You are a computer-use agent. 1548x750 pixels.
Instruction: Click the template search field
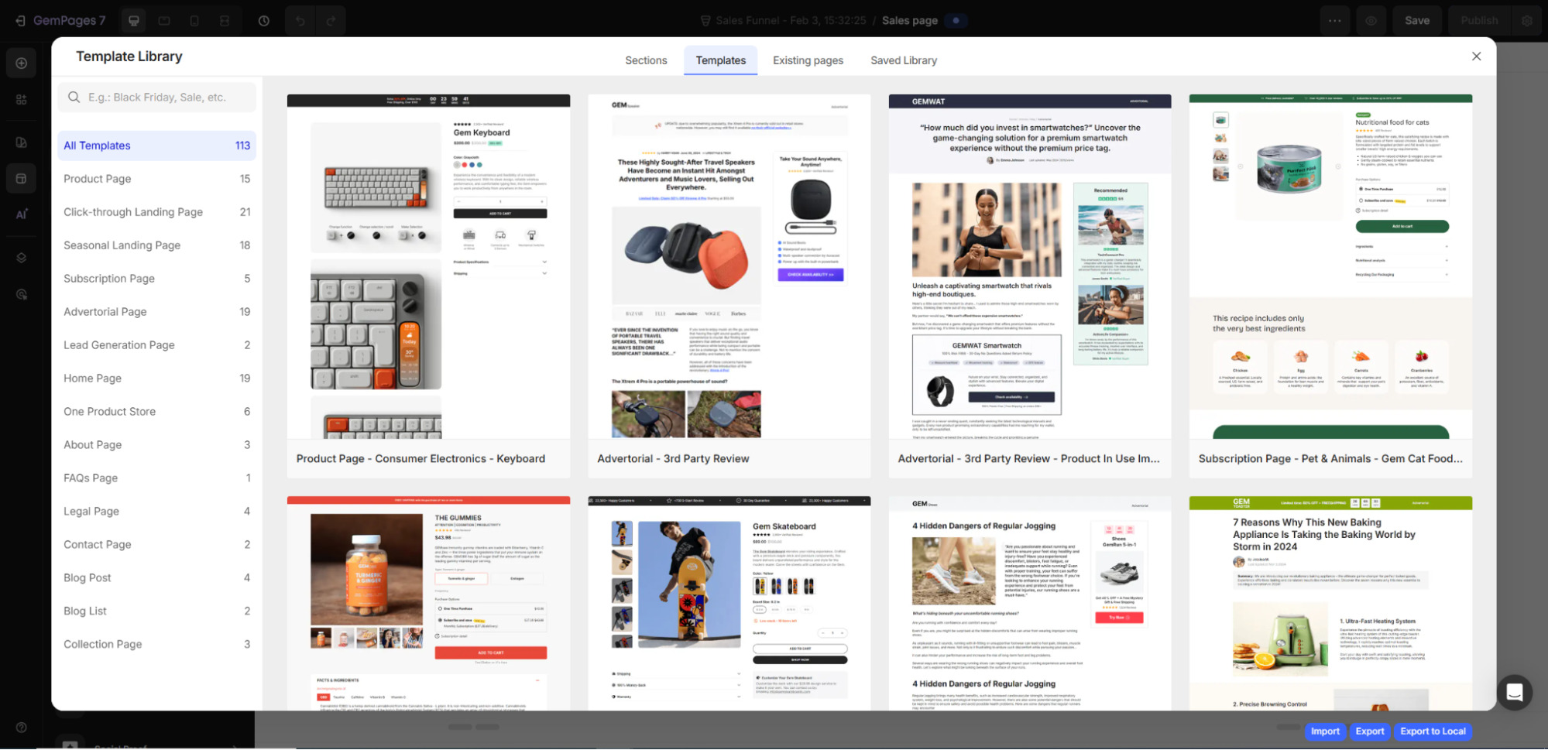(x=156, y=97)
